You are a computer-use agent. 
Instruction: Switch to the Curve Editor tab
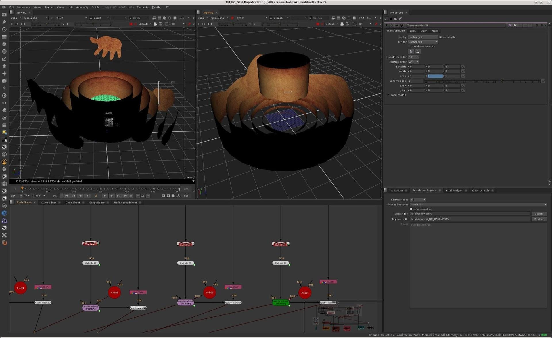tap(48, 203)
